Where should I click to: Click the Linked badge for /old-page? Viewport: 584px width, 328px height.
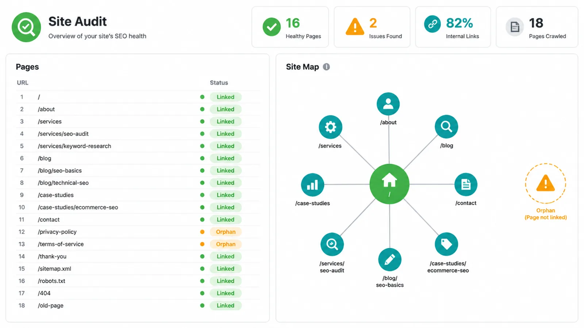[x=226, y=305]
